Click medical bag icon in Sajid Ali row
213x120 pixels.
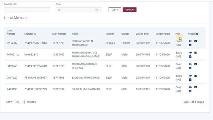coord(190,91)
